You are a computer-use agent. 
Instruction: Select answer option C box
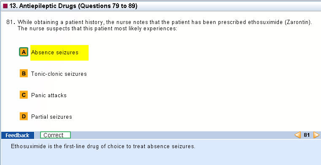tap(24, 95)
